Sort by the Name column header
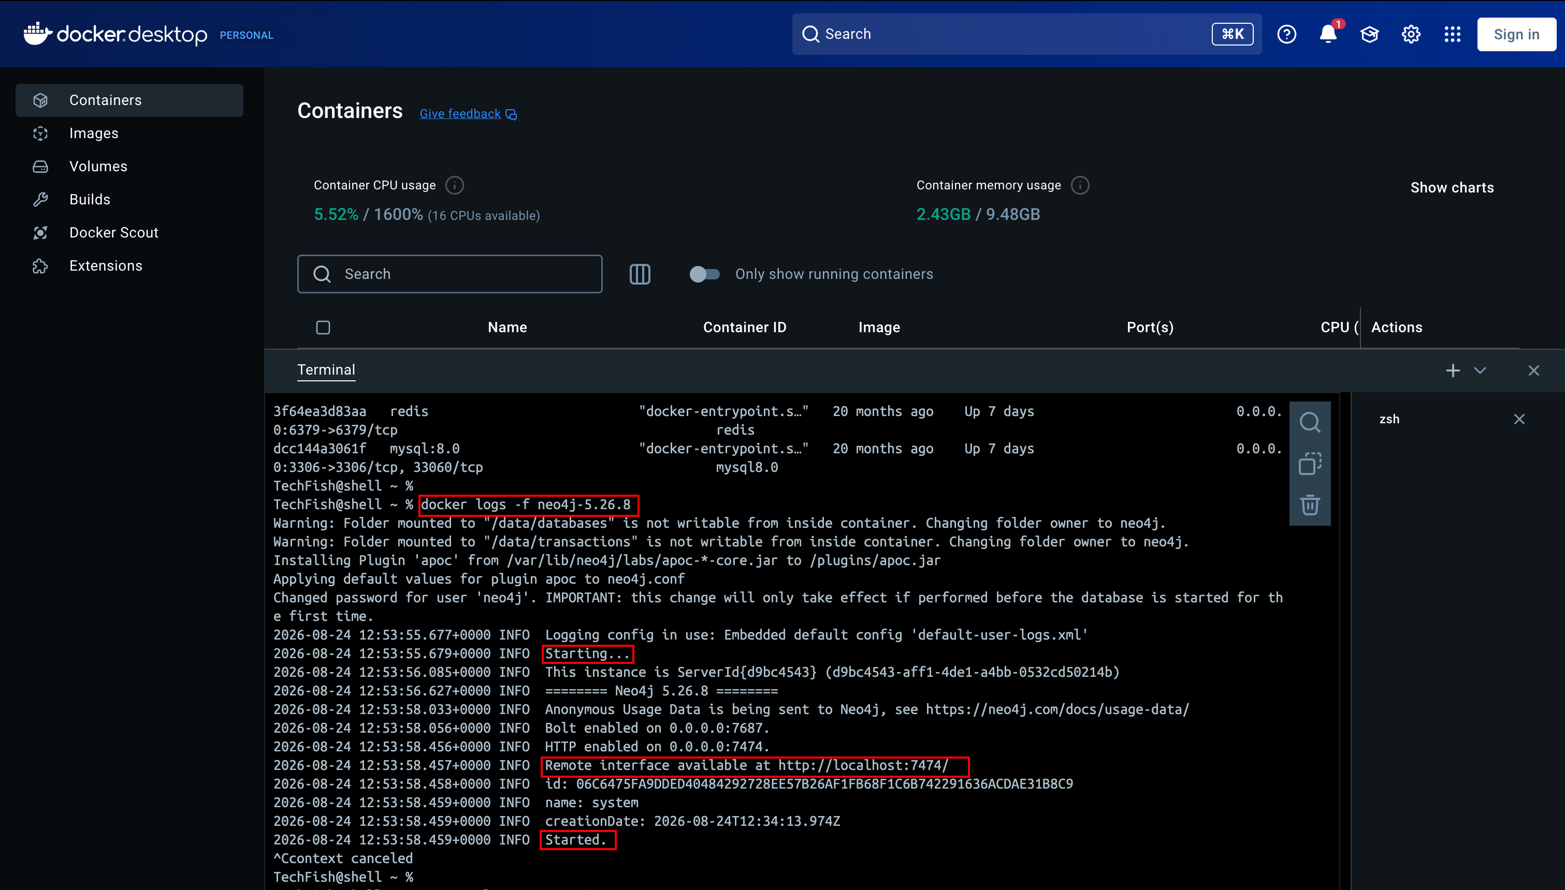The image size is (1565, 890). pyautogui.click(x=507, y=328)
